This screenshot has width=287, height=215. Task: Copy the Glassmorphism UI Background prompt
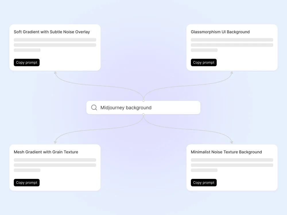click(203, 62)
